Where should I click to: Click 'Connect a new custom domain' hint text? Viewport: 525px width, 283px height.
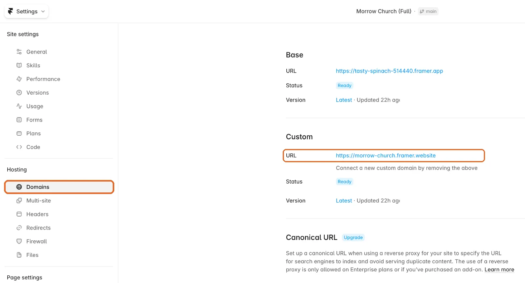point(407,168)
